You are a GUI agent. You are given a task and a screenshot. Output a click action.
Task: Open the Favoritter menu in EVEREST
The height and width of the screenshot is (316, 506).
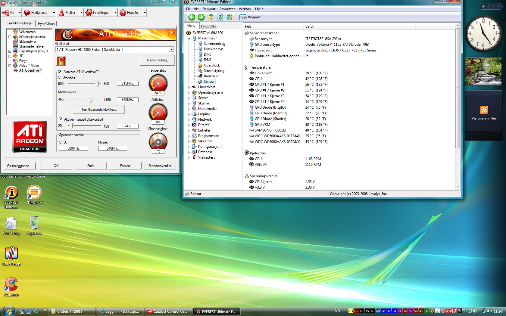(x=227, y=9)
